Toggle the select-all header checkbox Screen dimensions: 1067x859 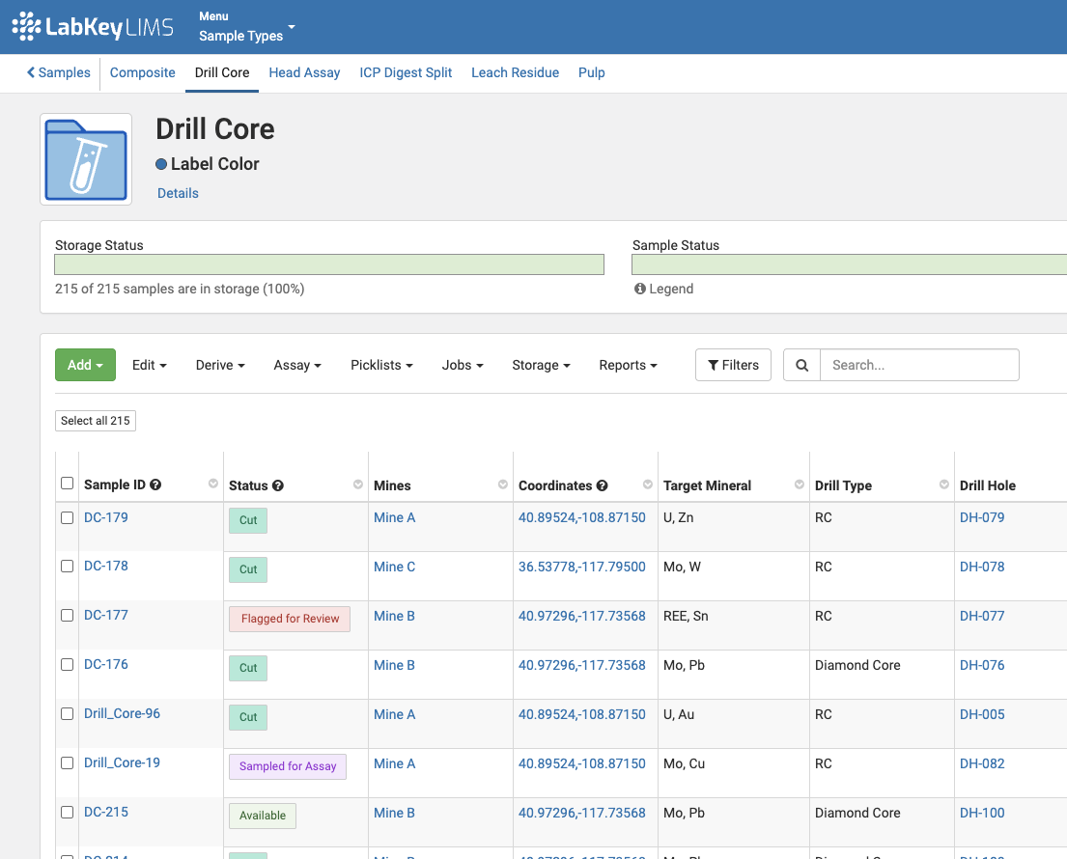click(x=67, y=483)
